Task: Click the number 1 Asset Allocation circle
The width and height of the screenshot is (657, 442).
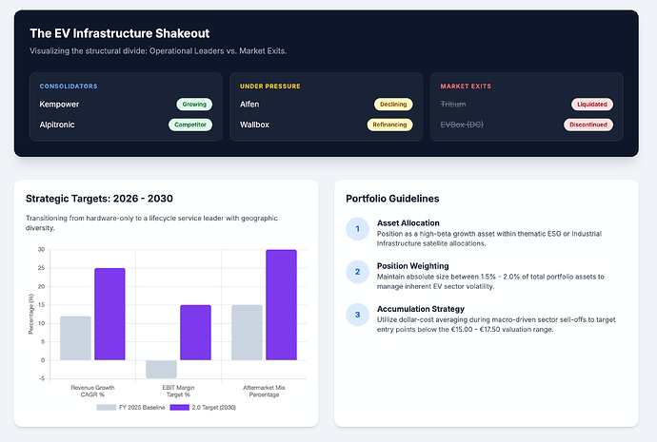Action: coord(357,229)
